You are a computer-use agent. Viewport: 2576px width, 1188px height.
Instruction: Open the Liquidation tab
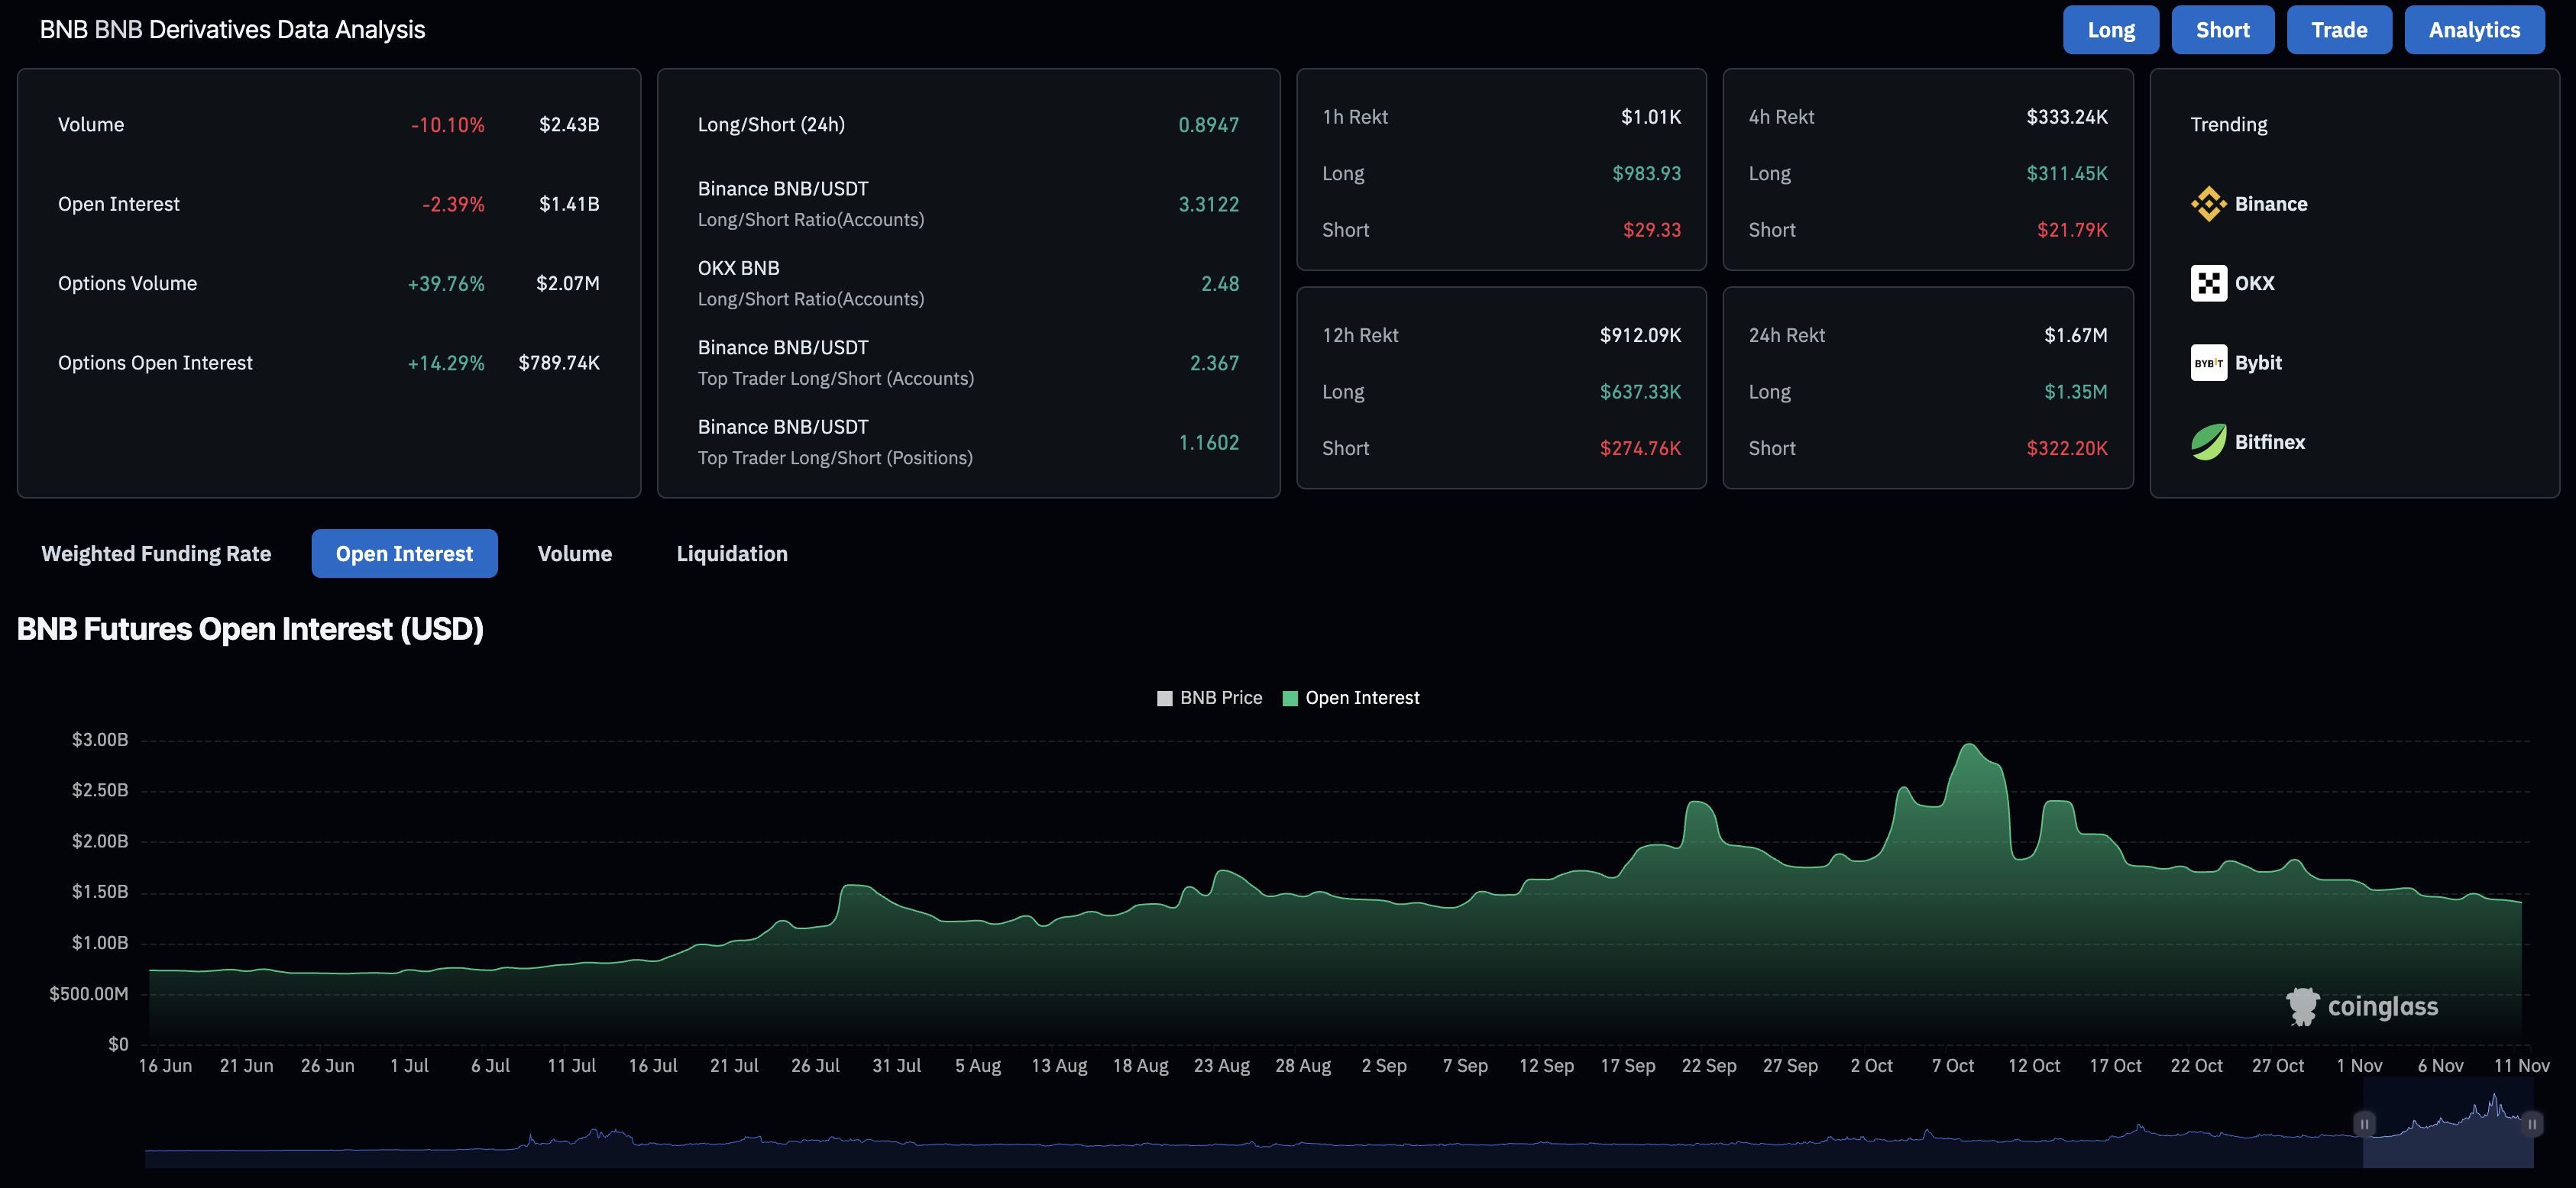(x=732, y=553)
